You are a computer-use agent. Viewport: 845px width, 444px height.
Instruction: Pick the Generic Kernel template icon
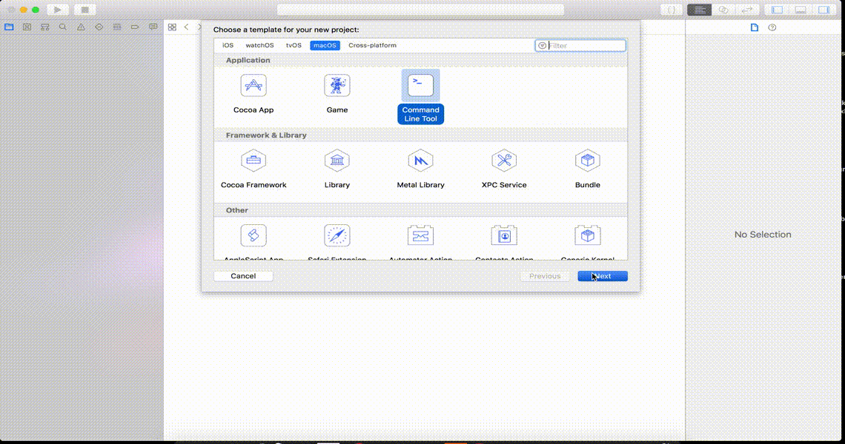(587, 236)
